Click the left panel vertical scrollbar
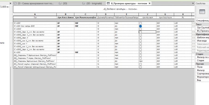This screenshot has width=209, height=105. [x=11, y=86]
